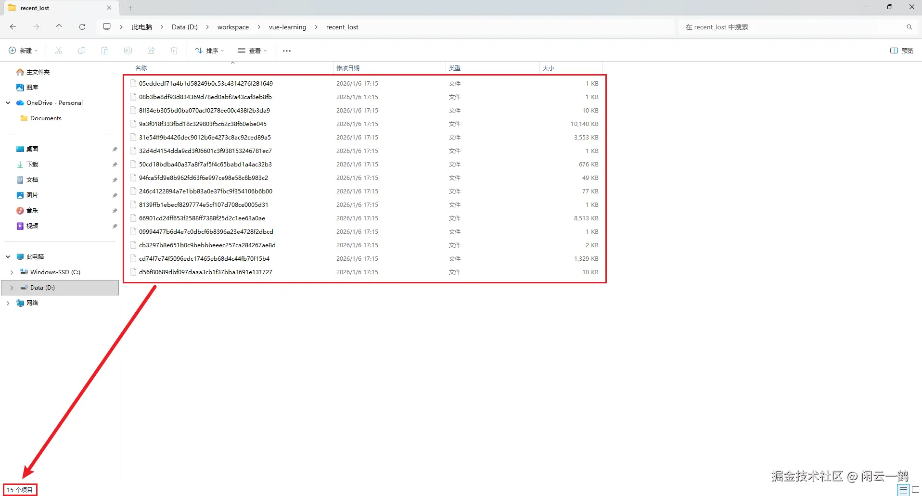
Task: Toggle the preview pane button
Action: click(902, 51)
